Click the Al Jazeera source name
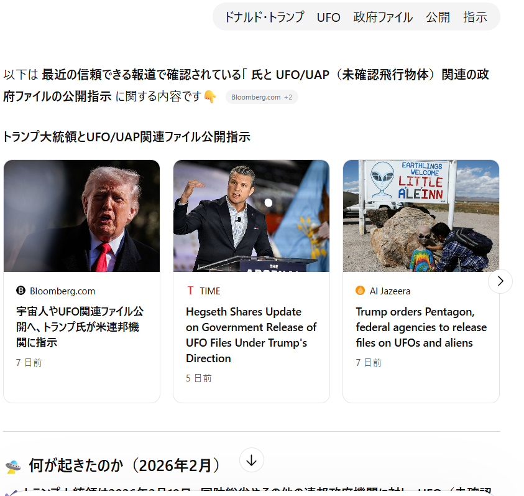Screen dimensions: 524x496 (x=390, y=291)
